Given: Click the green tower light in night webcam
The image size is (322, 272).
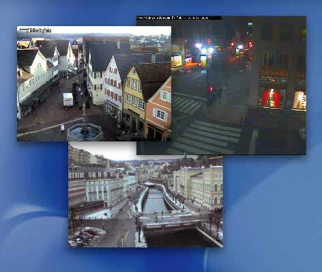Looking at the screenshot, I should (x=250, y=24).
